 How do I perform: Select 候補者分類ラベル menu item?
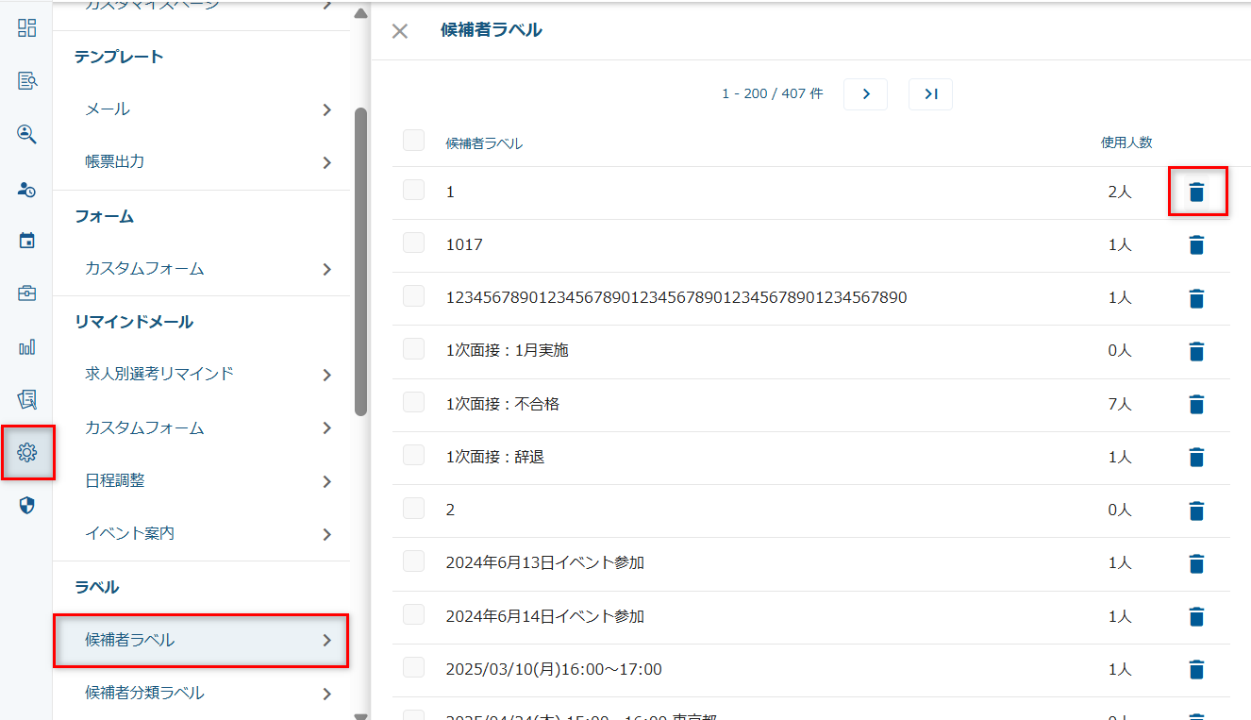point(201,694)
